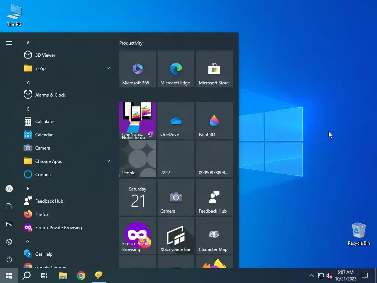Screen dimensions: 377x283
Task: Expand the 7-Zip folder chevron
Action: (x=108, y=68)
